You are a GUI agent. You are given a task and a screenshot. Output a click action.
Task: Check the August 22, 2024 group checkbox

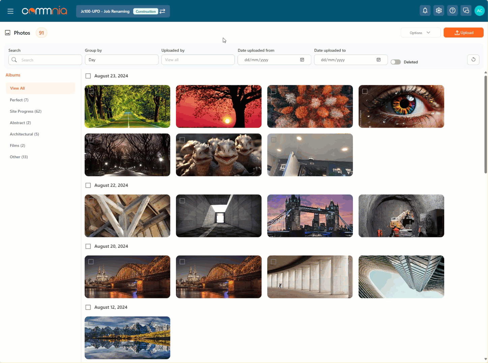[88, 186]
